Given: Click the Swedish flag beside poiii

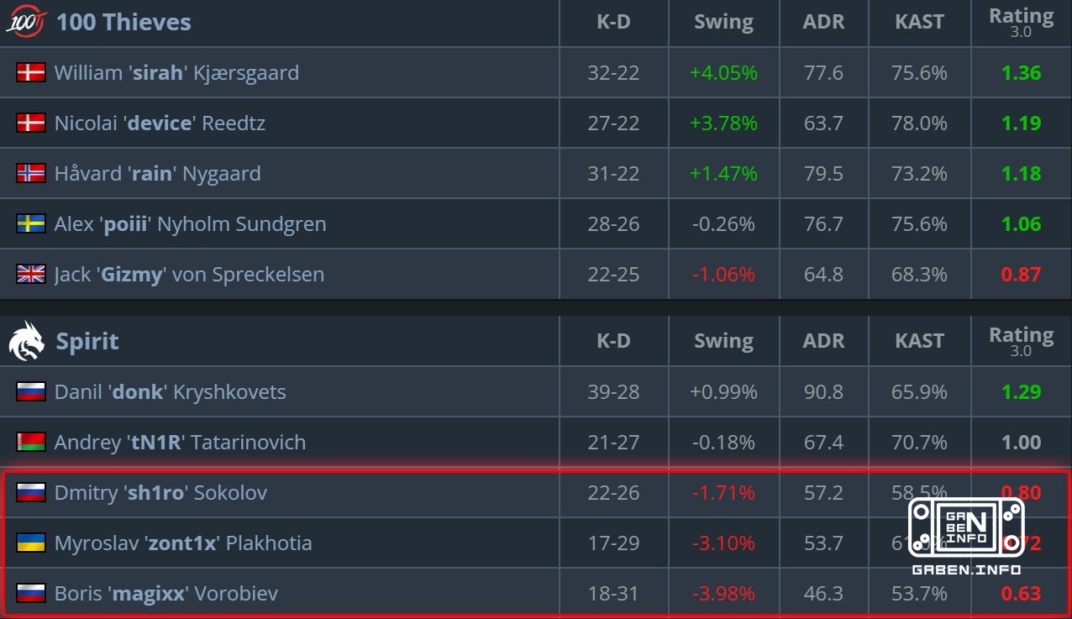Looking at the screenshot, I should (31, 223).
